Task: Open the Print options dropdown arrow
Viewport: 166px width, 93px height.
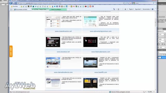Action: 127,9
